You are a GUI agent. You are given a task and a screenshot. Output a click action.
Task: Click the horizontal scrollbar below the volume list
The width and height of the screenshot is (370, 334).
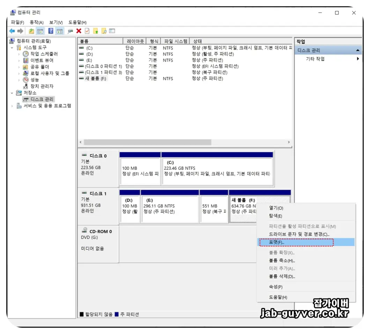147,142
